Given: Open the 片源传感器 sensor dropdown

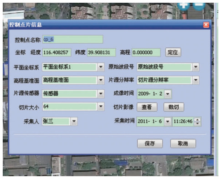Looking at the screenshot, I should point(101,94).
